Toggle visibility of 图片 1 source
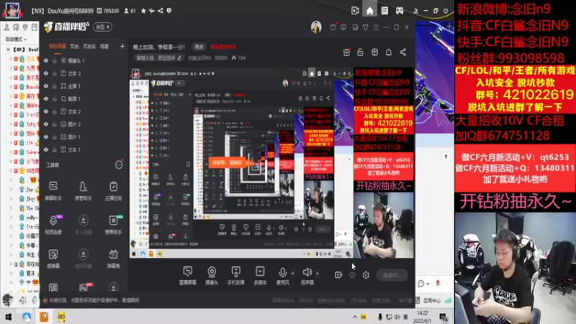576x324 pixels. (46, 137)
